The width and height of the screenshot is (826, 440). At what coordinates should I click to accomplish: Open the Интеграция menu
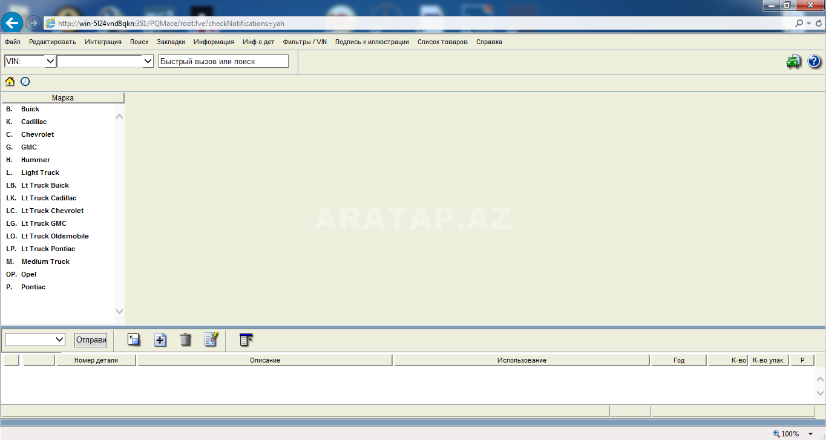(x=103, y=42)
